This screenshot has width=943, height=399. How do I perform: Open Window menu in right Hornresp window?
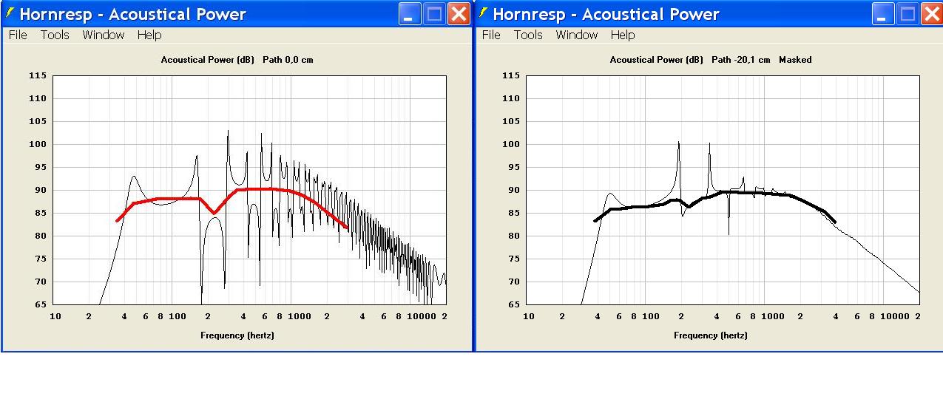coord(576,35)
